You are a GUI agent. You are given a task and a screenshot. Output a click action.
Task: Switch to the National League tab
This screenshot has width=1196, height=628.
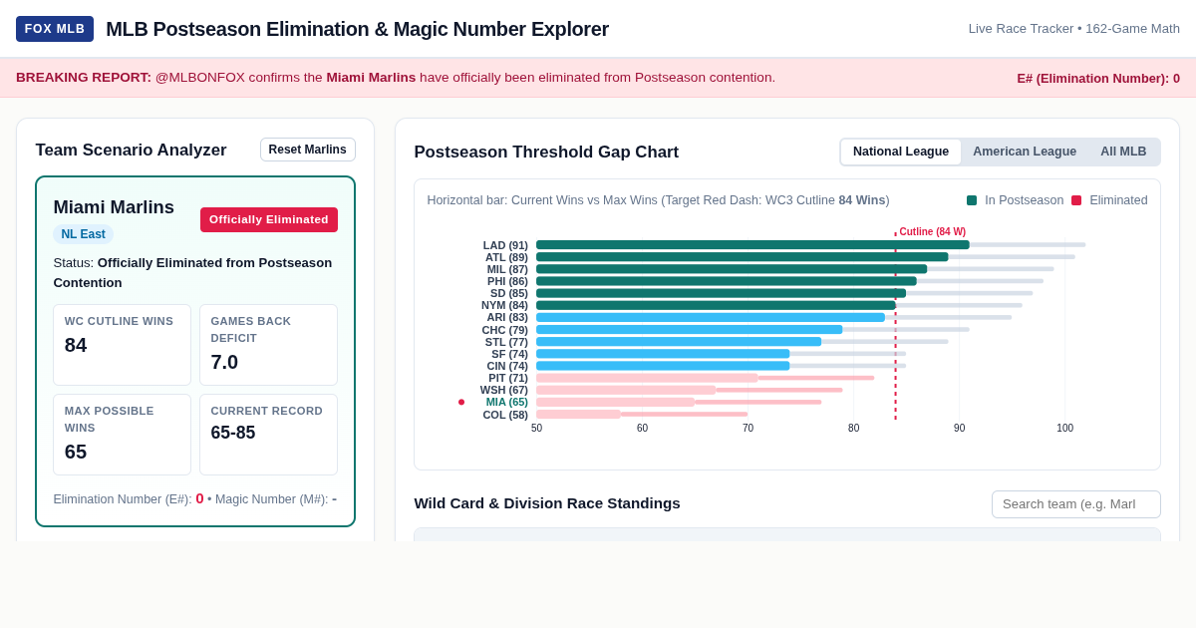tap(901, 152)
